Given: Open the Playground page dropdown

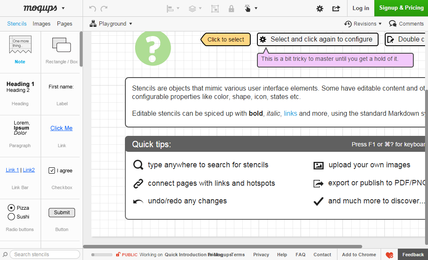Looking at the screenshot, I should [x=130, y=24].
